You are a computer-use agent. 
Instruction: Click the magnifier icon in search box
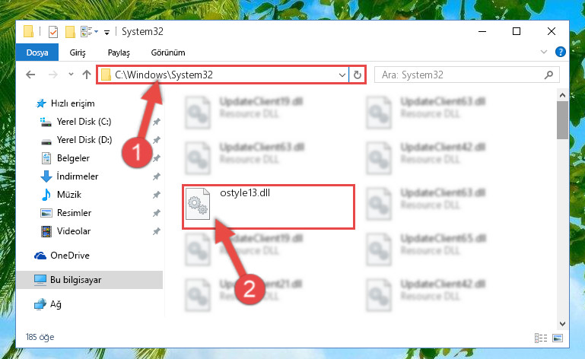[548, 75]
